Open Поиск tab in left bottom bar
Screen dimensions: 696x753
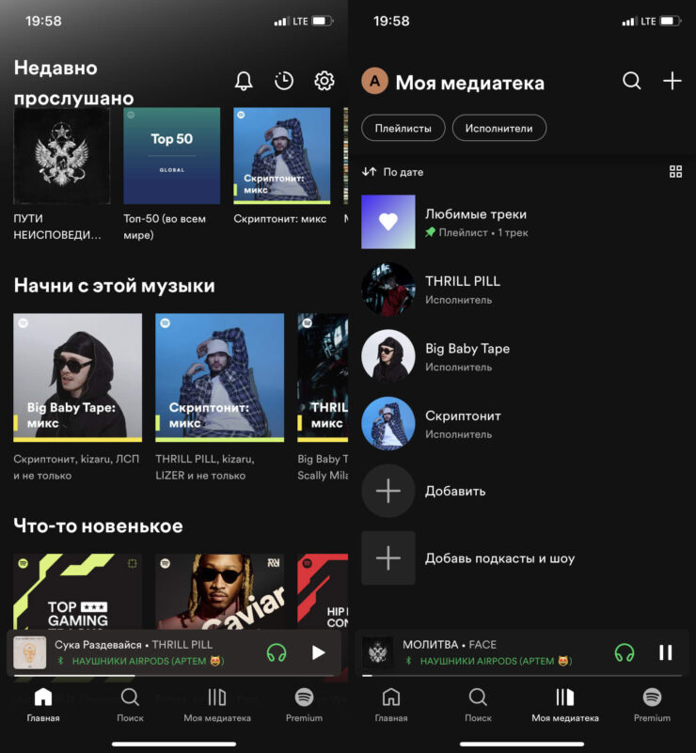130,705
